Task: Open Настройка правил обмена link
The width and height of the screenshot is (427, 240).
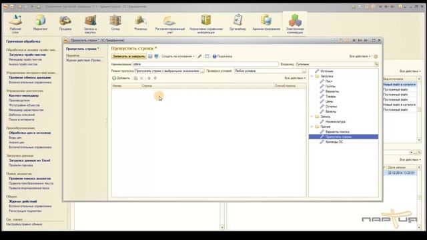Action: click(24, 224)
